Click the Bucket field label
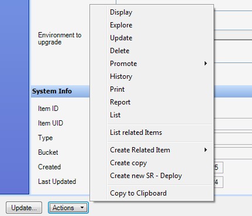 48,152
